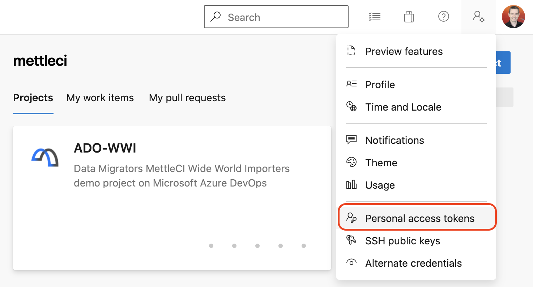Open the Marketplace shopping bag icon
533x287 pixels.
[409, 17]
